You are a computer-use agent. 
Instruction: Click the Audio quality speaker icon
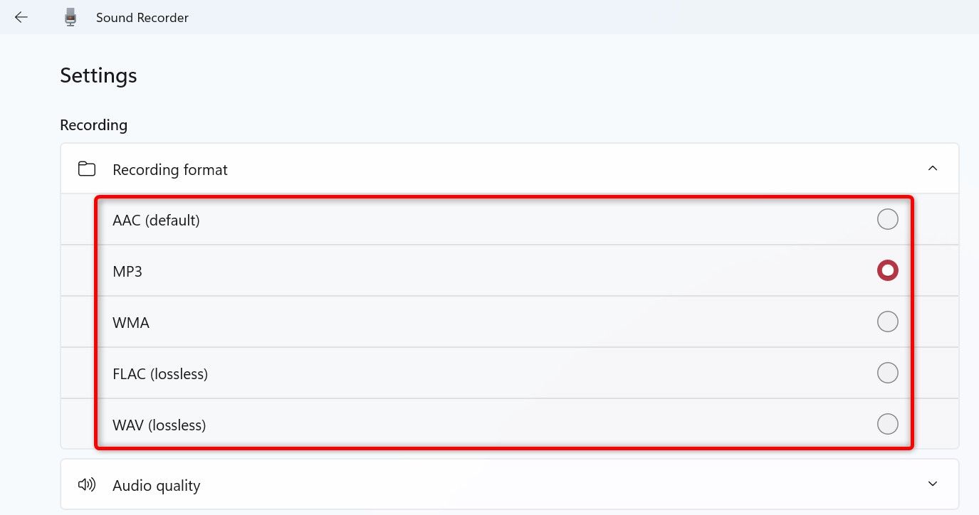click(x=87, y=484)
